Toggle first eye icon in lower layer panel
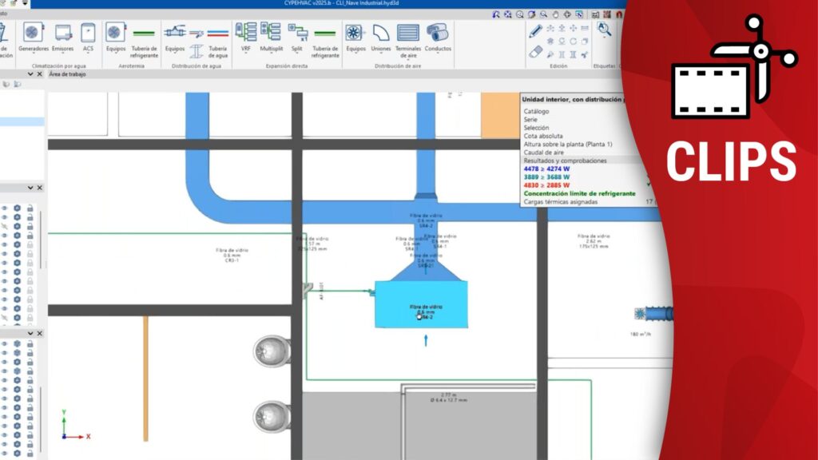 coord(4,343)
